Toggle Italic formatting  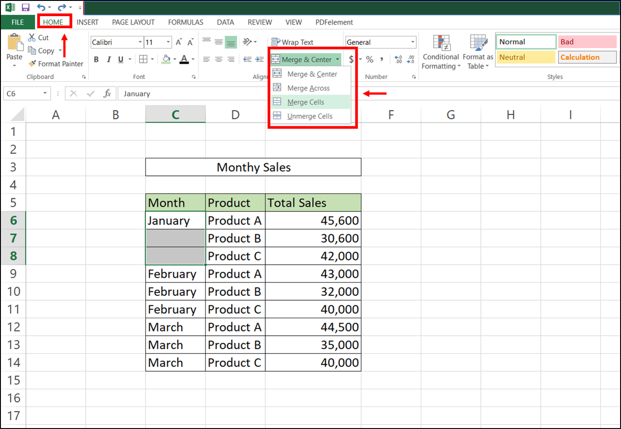coord(109,59)
